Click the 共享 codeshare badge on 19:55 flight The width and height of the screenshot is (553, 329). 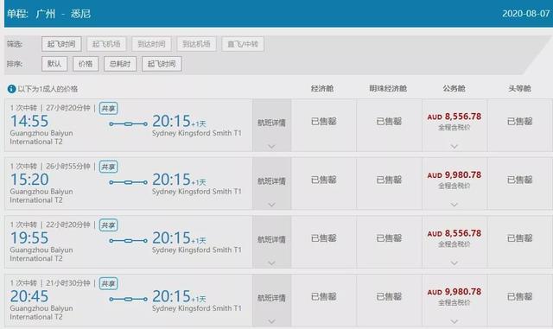108,225
